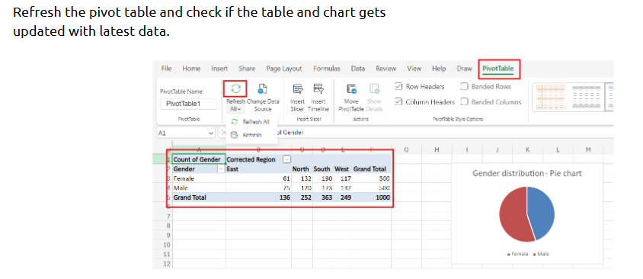Image resolution: width=643 pixels, height=279 pixels.
Task: Enable the Banded Columns checkbox
Action: click(x=464, y=101)
